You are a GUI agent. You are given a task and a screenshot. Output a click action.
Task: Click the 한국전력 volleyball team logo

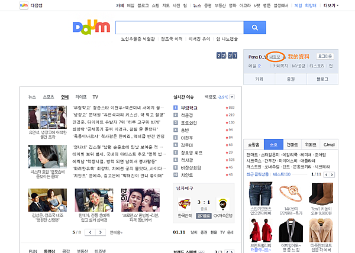(x=184, y=204)
